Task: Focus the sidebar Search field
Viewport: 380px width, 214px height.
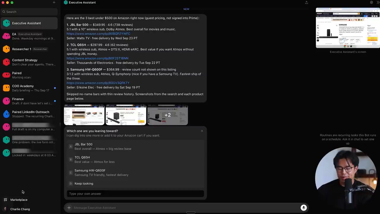Action: (29, 12)
